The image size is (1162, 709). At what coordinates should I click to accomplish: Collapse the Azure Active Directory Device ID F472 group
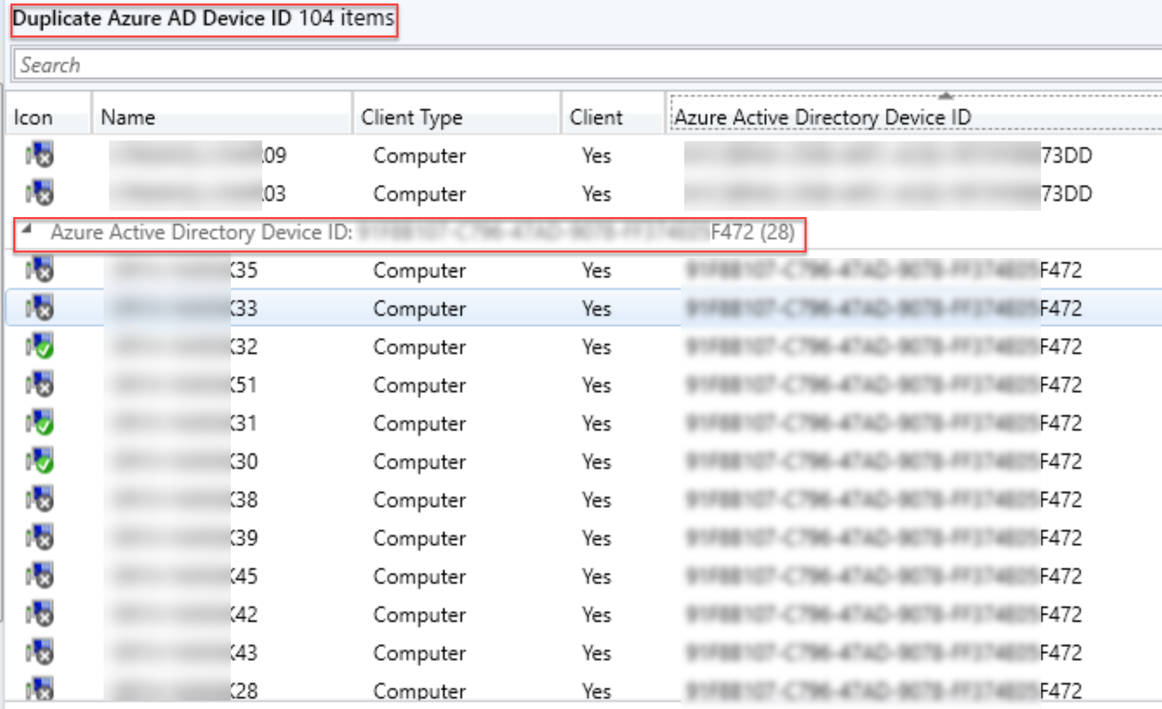click(x=26, y=228)
